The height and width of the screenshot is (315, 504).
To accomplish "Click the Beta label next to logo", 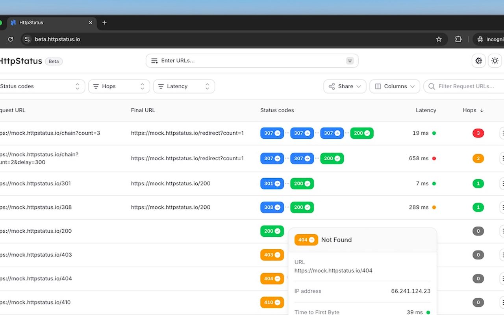I will coord(54,61).
